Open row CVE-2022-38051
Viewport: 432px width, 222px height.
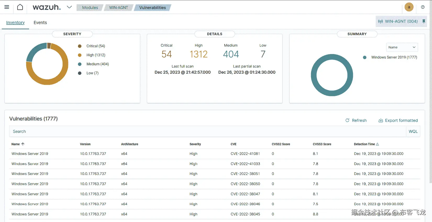pyautogui.click(x=215, y=174)
